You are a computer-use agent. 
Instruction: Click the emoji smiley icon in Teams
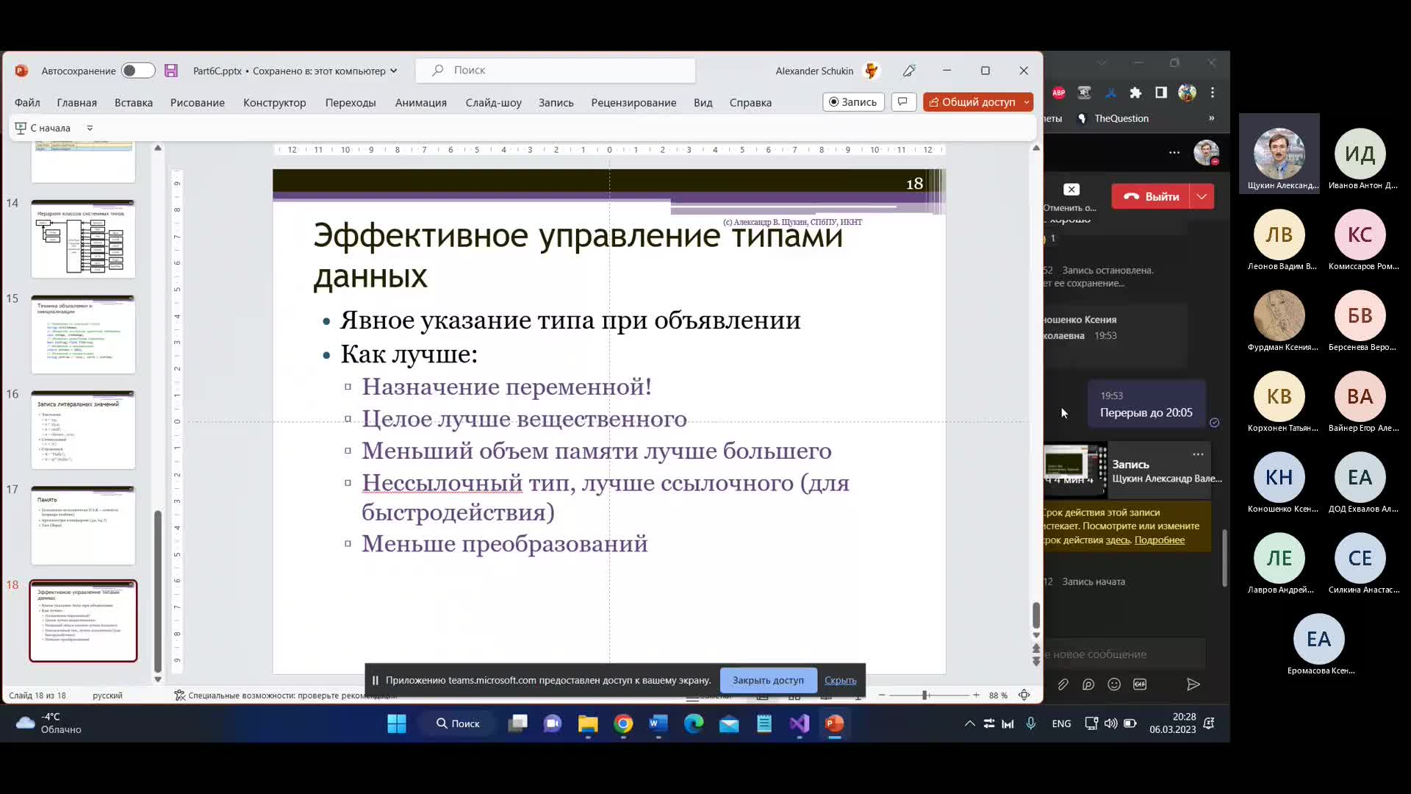[1114, 684]
